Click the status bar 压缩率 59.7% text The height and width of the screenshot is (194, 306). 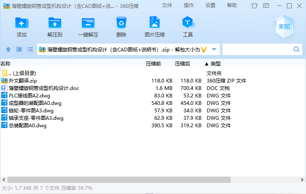tap(76, 188)
